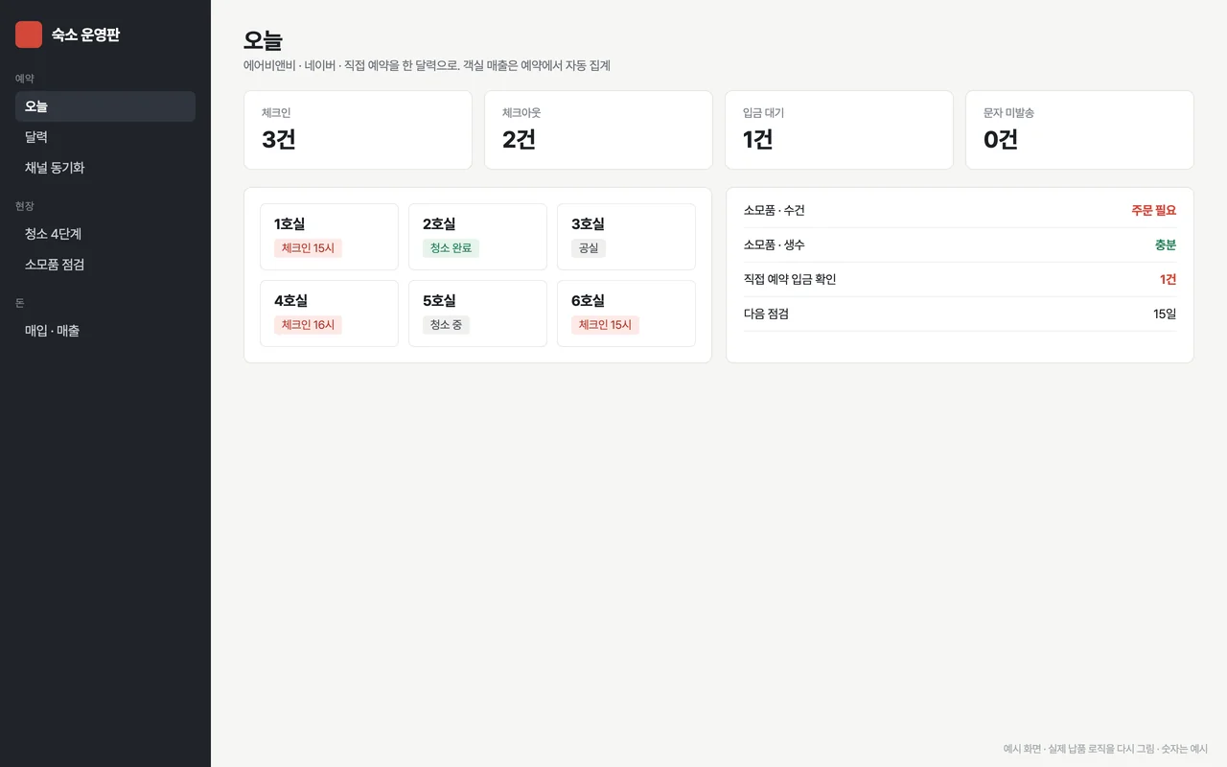Click the red 숙소 운영판 logo icon
This screenshot has height=767, width=1227.
[29, 35]
